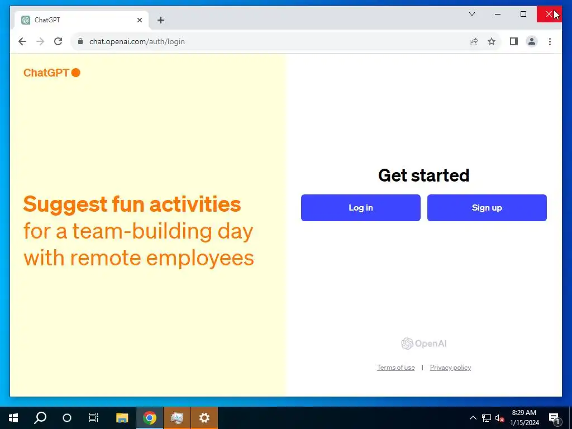Image resolution: width=572 pixels, height=429 pixels.
Task: Click the forward navigation arrow
Action: tap(40, 41)
